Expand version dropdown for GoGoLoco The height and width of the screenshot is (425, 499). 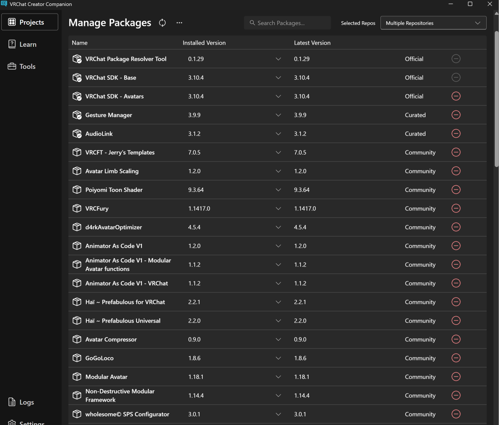click(x=278, y=358)
